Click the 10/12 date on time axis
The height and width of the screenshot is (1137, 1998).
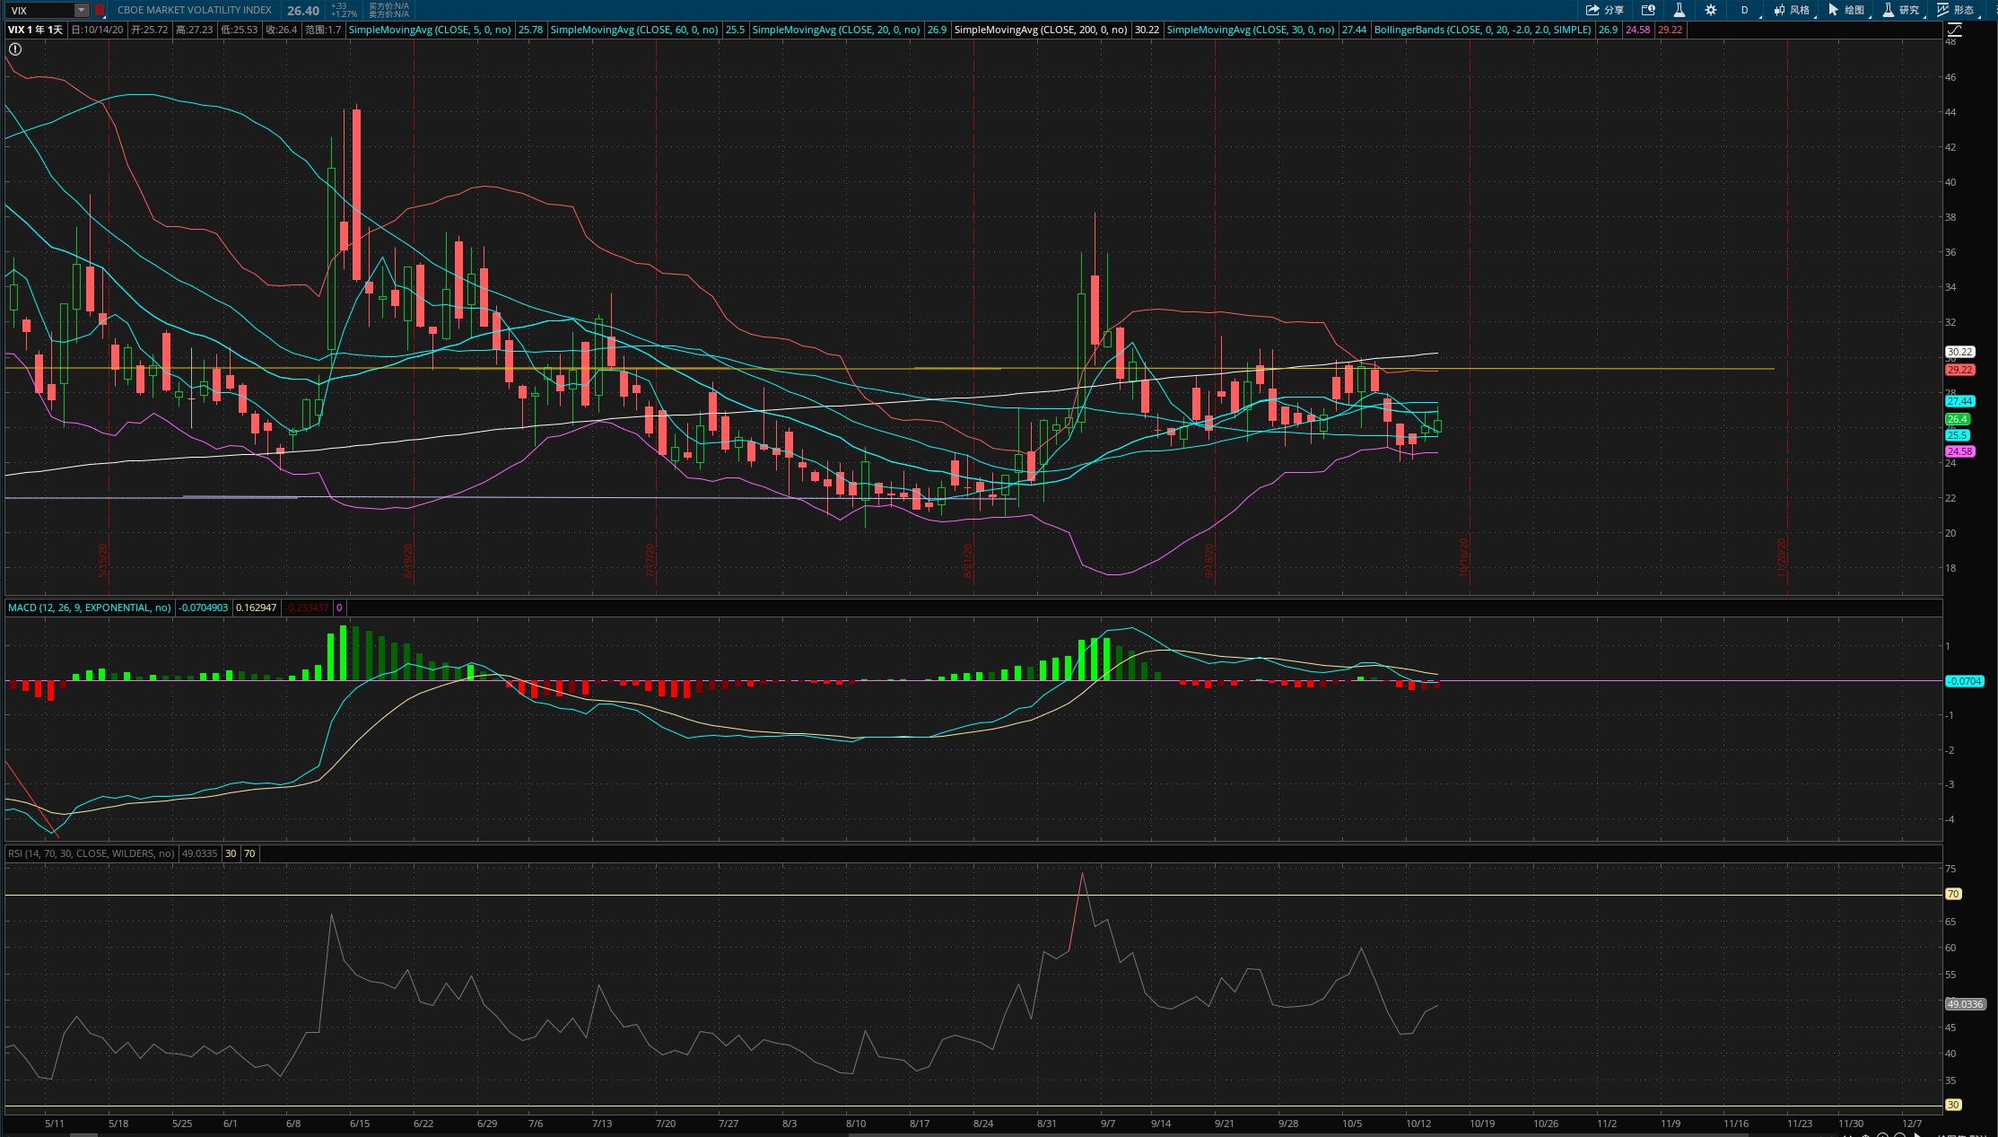click(x=1418, y=1124)
